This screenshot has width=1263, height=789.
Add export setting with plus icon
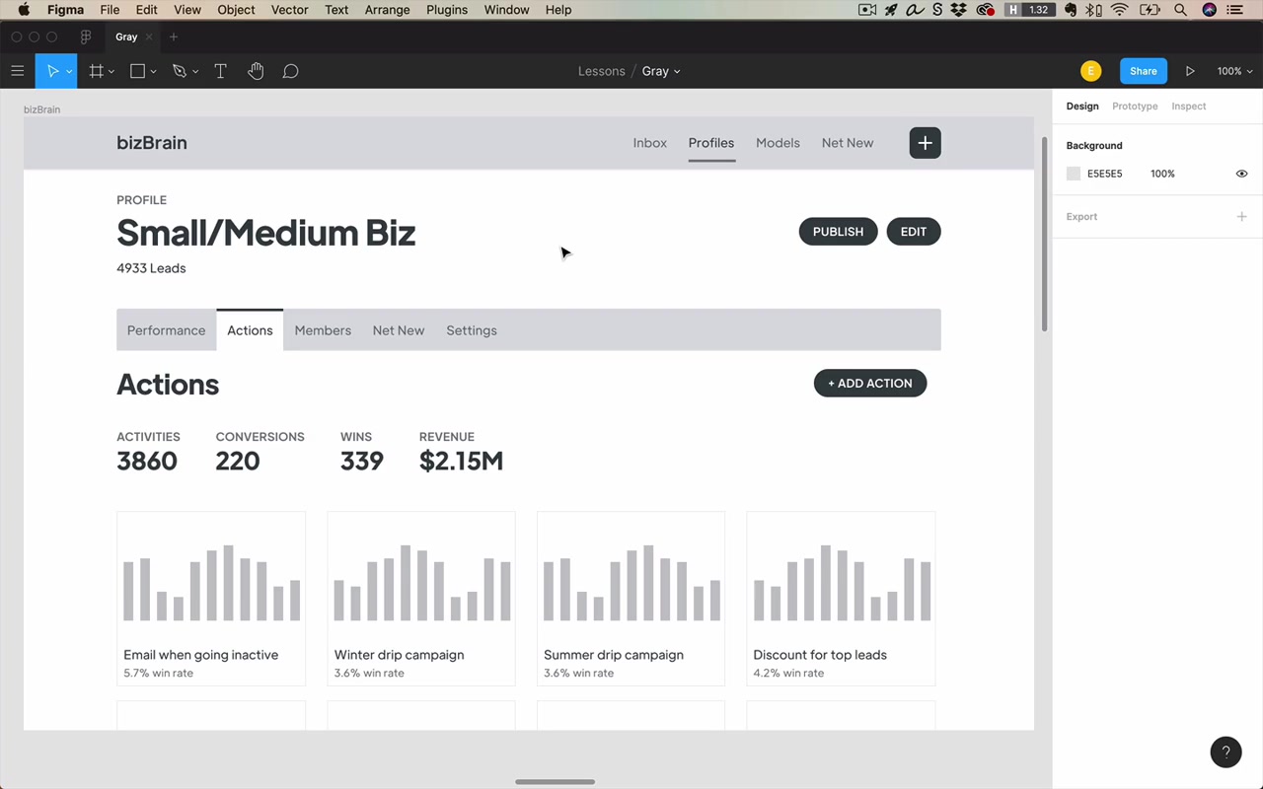(x=1241, y=217)
